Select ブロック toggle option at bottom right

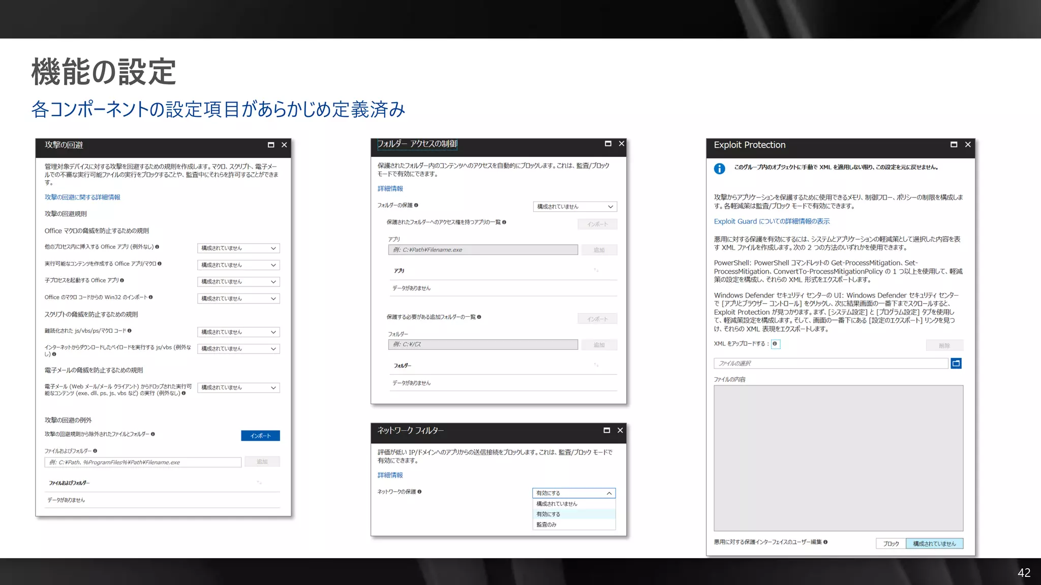click(x=891, y=543)
